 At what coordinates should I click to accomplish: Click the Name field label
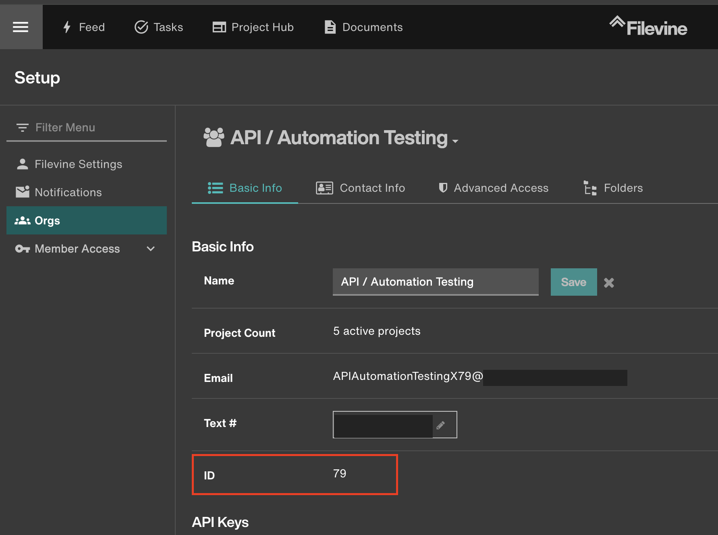tap(219, 281)
